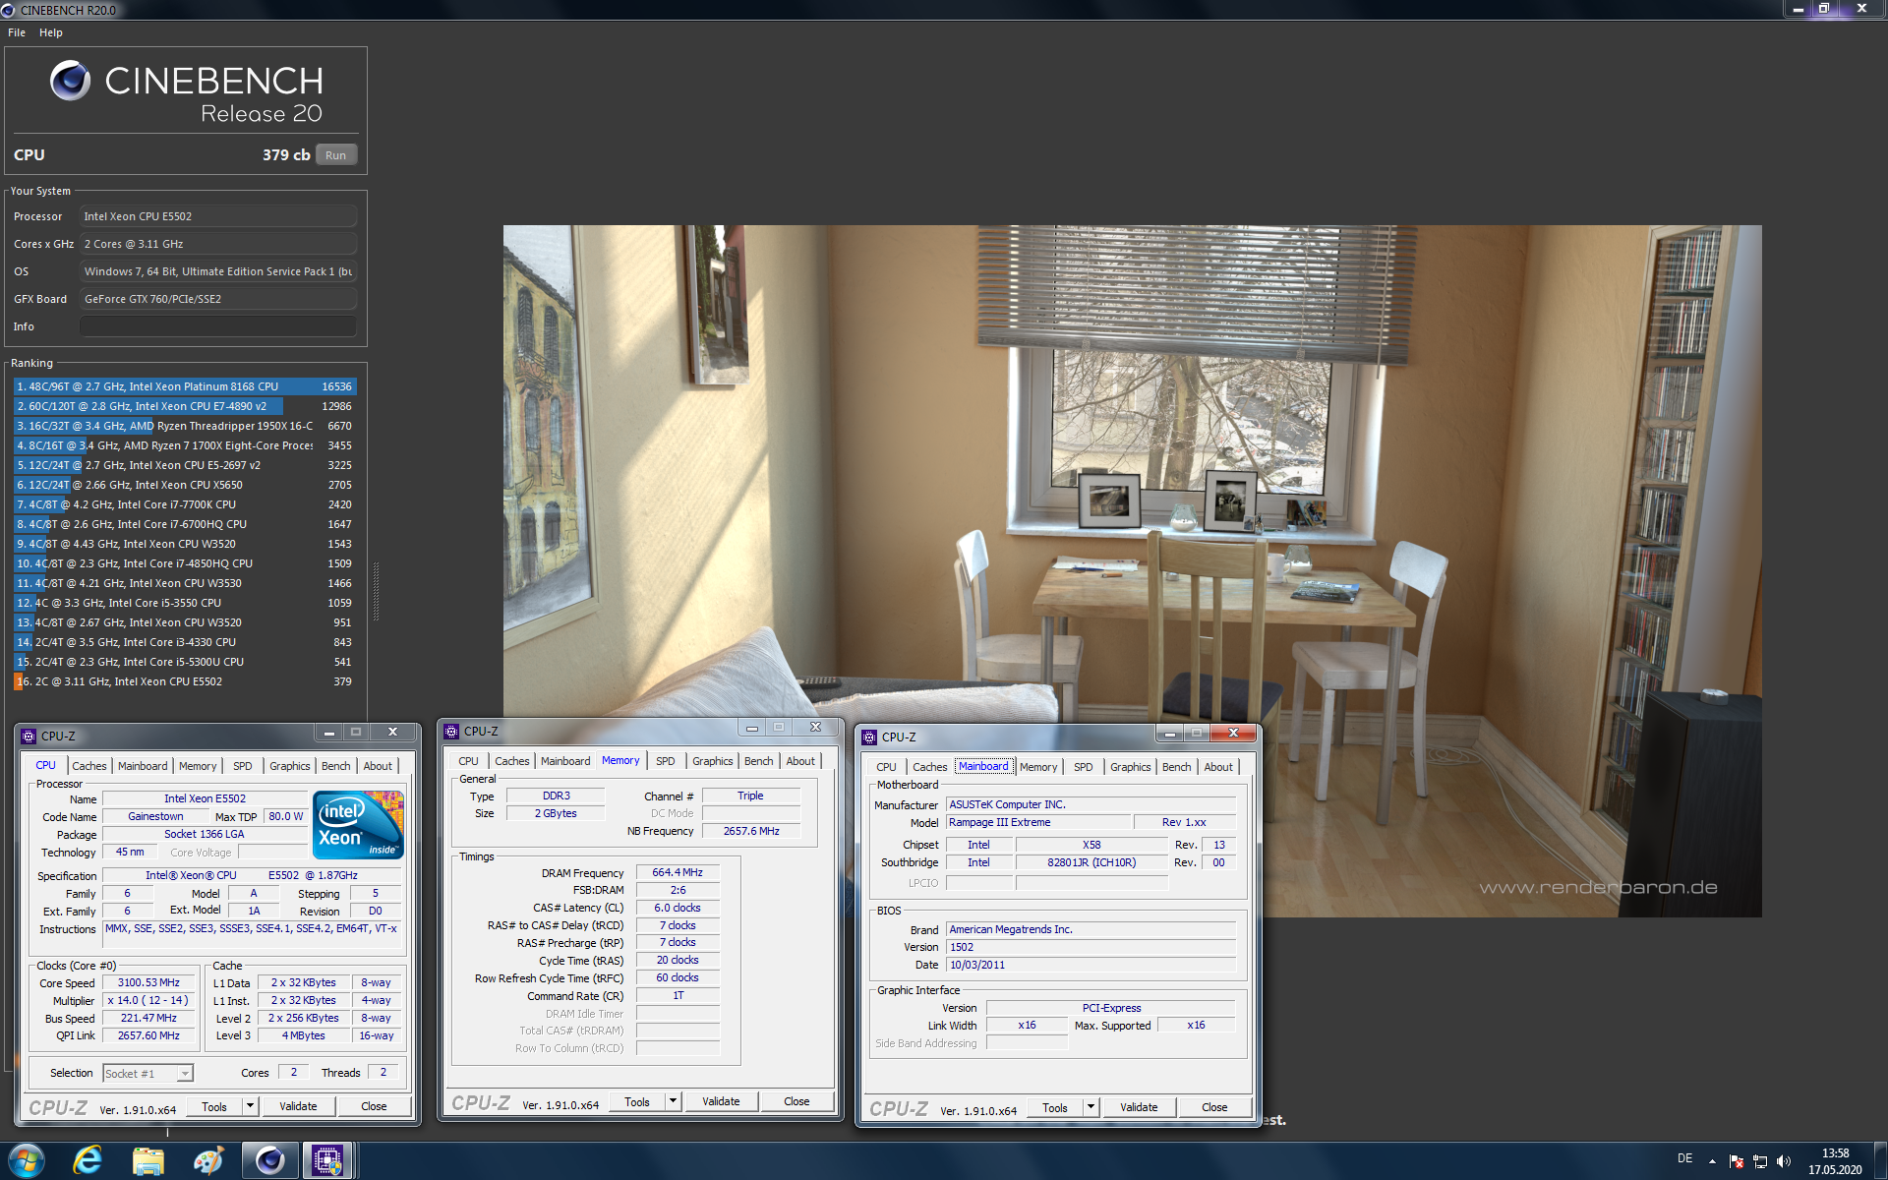Select ranking row Xeon CPU E7-4890 v2

[x=185, y=406]
